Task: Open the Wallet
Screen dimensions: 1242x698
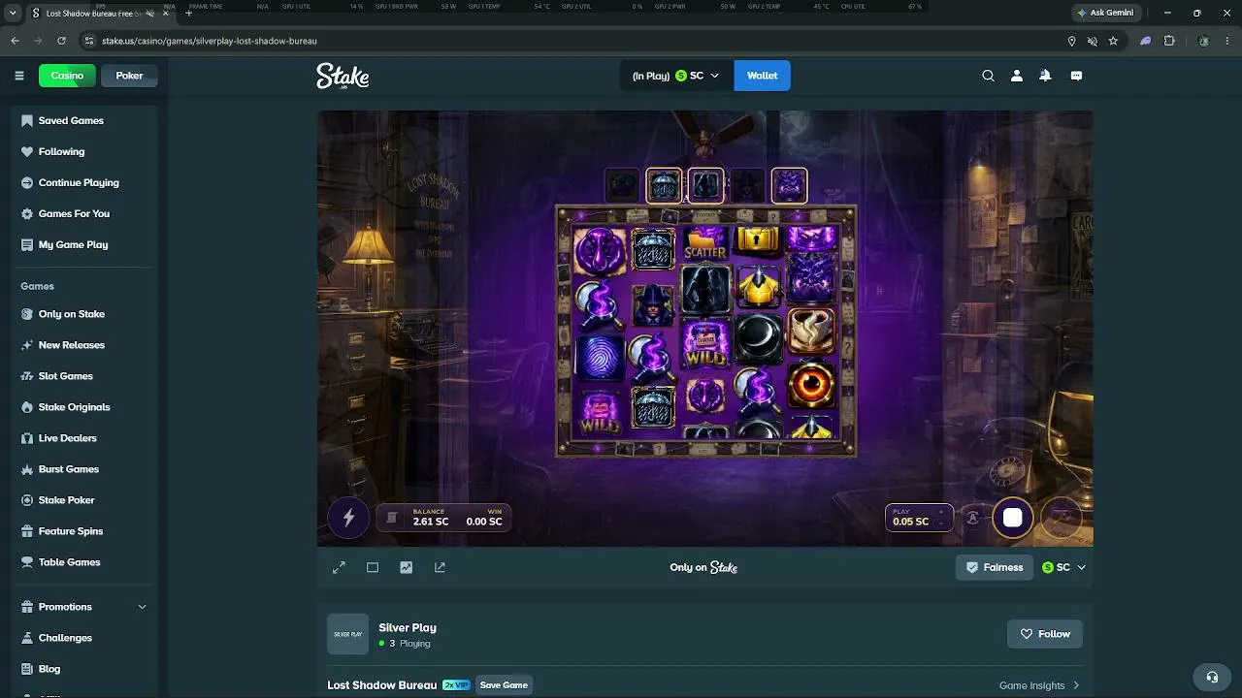Action: 762,76
